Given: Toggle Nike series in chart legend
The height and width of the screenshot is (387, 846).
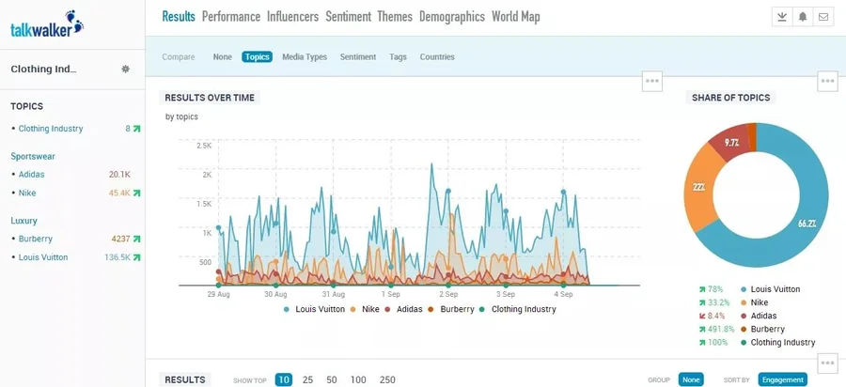Looking at the screenshot, I should (x=365, y=309).
